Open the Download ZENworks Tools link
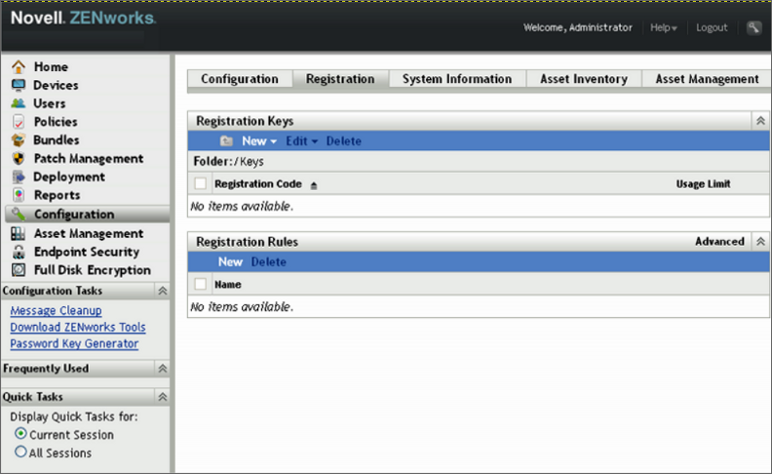The width and height of the screenshot is (772, 474). click(x=78, y=327)
